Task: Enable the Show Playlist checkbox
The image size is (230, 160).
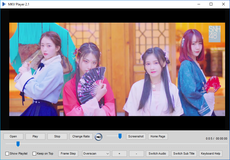Action: (7, 154)
